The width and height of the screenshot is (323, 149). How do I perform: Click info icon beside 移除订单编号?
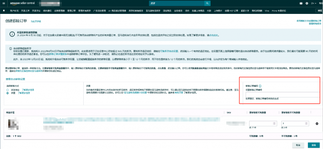[x=260, y=86]
